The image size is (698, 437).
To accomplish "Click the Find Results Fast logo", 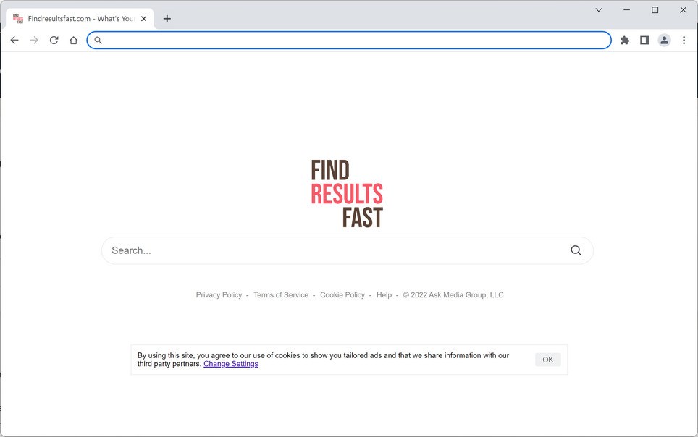I will point(347,194).
